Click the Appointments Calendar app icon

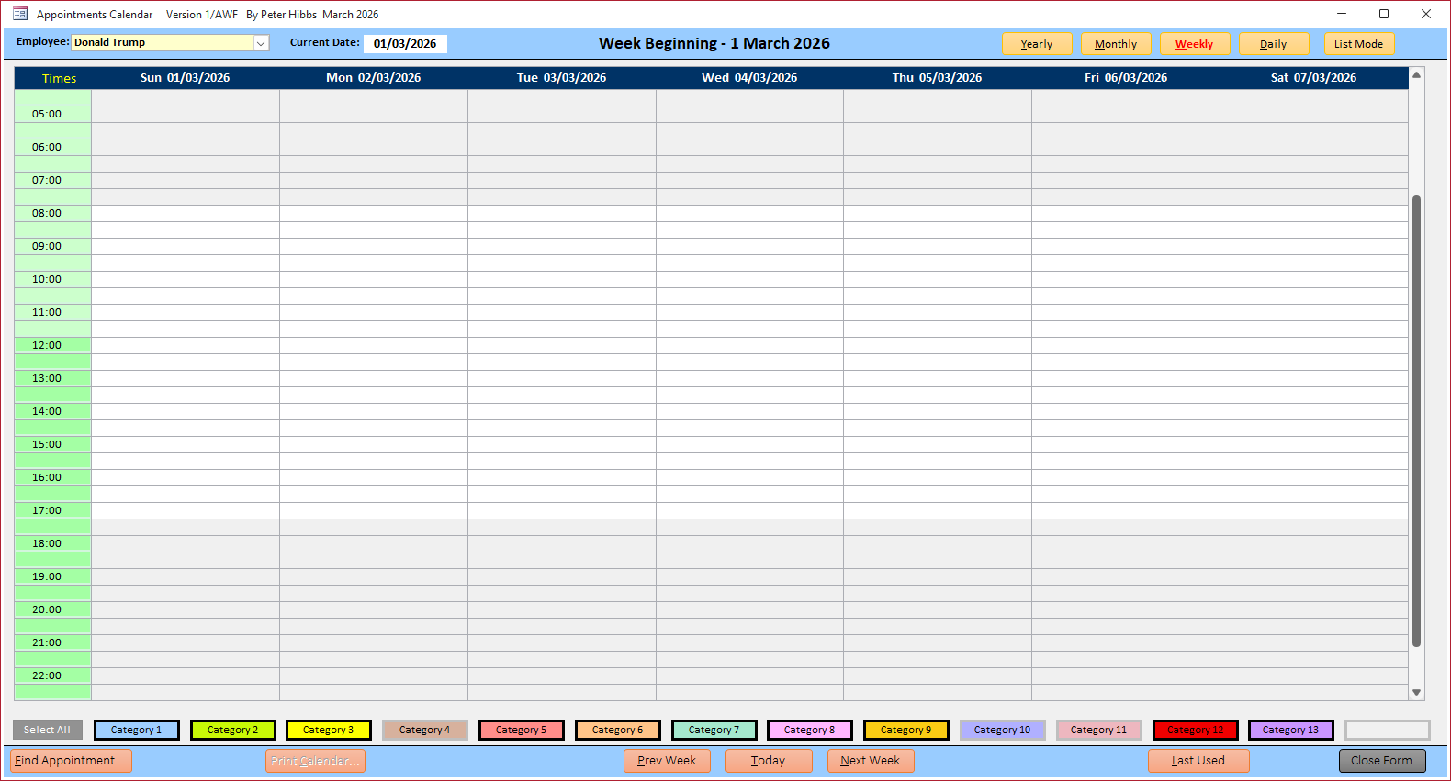pos(20,14)
